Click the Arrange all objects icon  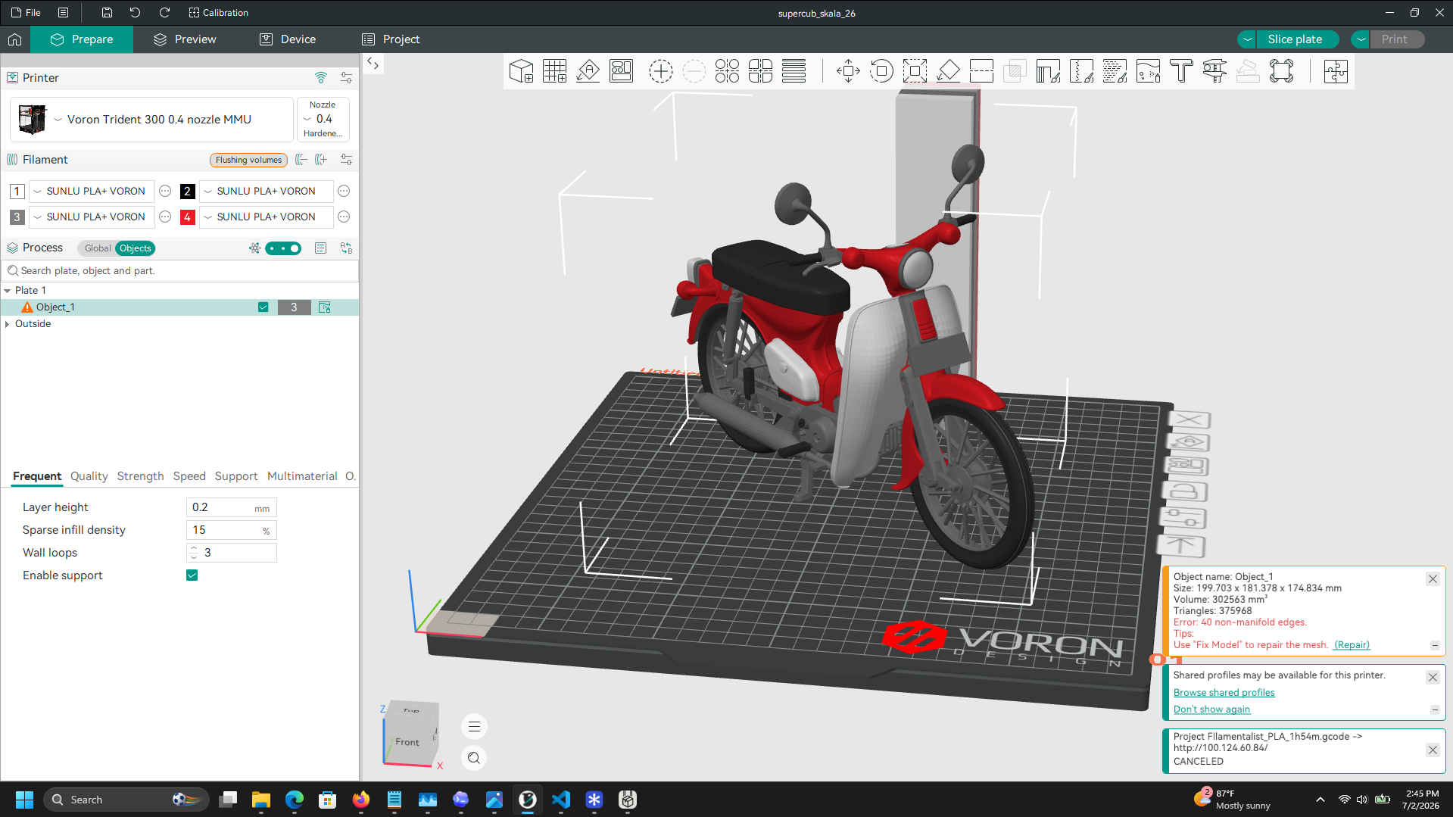coord(621,71)
